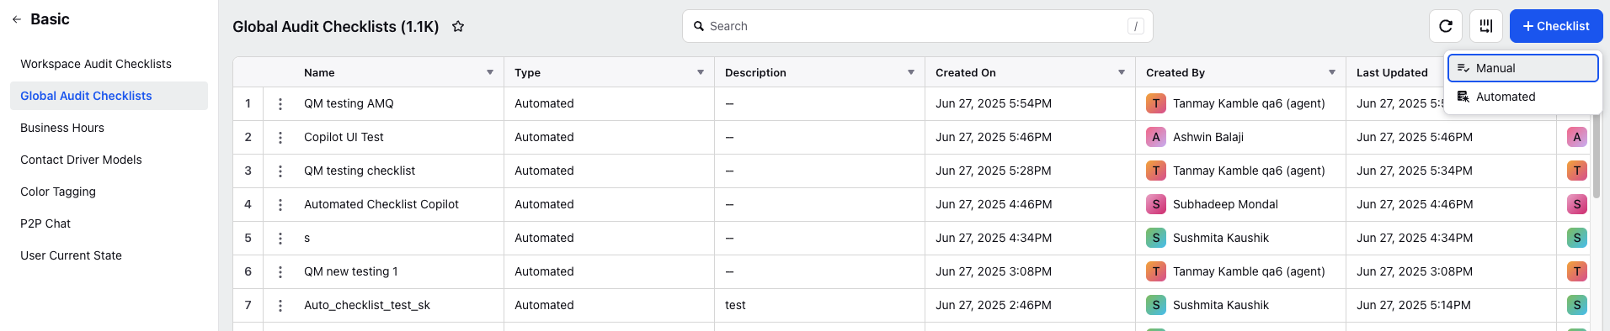Click into the Search field

[x=917, y=26]
